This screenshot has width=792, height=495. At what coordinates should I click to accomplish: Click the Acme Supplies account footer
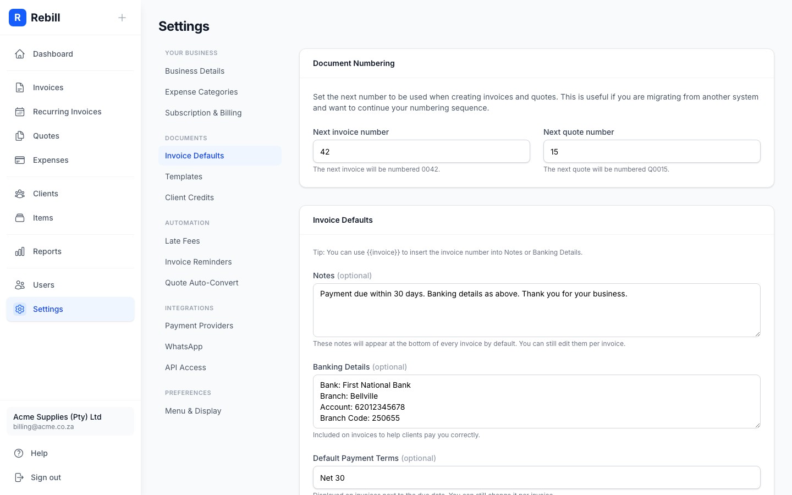[70, 421]
